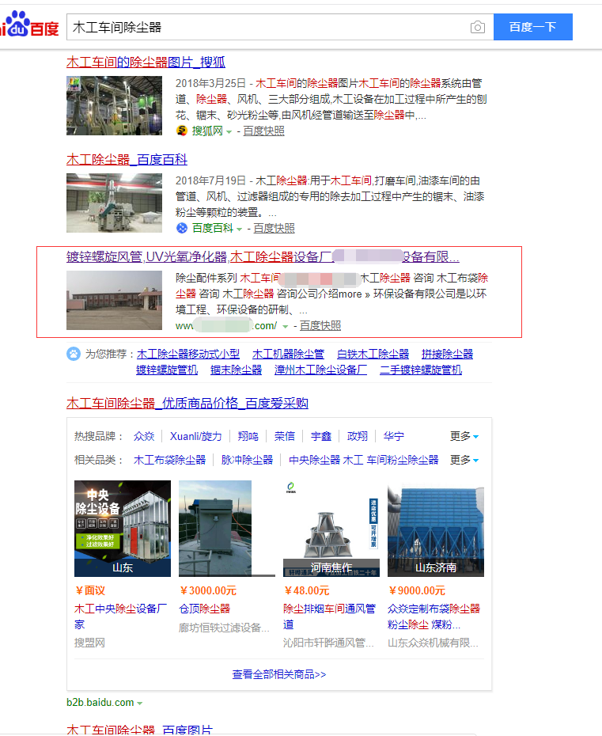Click seller name 山东众焱机械有限
The image size is (602, 736).
pyautogui.click(x=433, y=643)
